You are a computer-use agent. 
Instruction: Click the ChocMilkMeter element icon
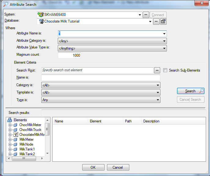[16, 125]
